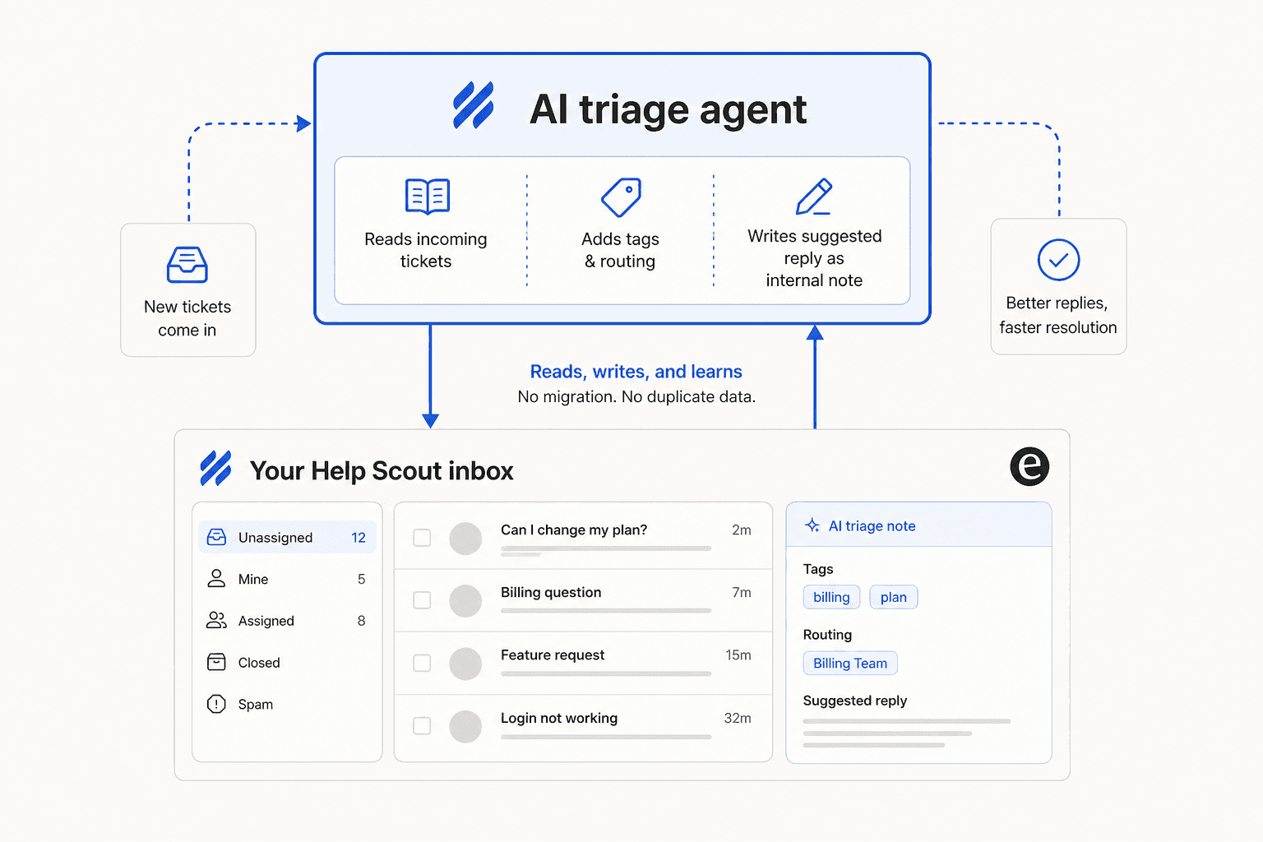Click the avatar on Can I change my plan? row
The width and height of the screenshot is (1263, 842).
tap(465, 539)
